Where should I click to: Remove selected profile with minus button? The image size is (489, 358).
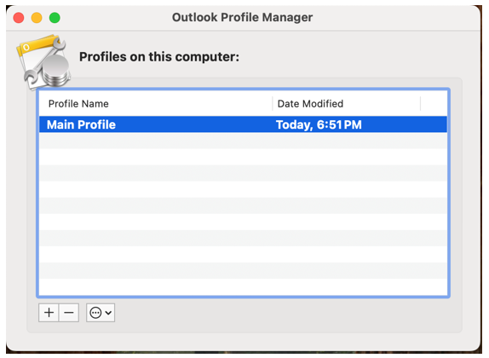[x=69, y=313]
